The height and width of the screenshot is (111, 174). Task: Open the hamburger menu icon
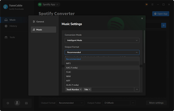(x=152, y=5)
